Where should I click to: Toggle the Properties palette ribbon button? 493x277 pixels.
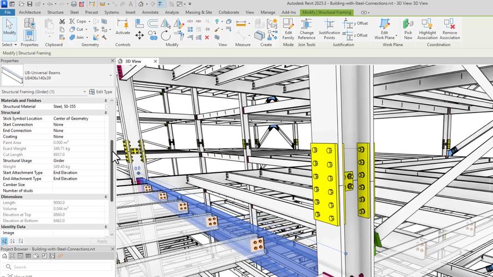click(29, 32)
